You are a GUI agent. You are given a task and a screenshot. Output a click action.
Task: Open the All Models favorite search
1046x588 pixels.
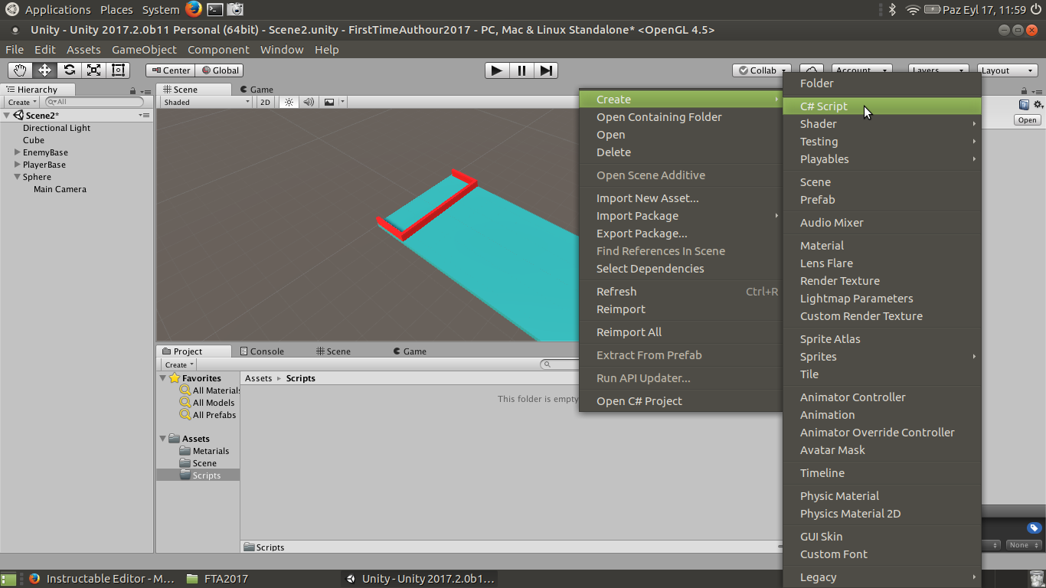207,403
